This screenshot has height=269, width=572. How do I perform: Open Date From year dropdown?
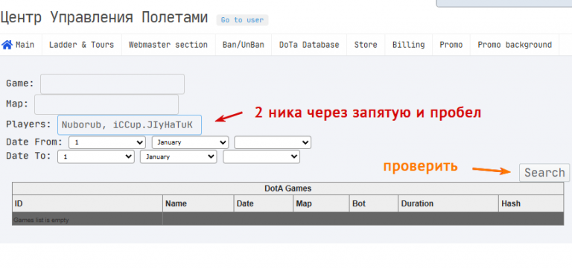pos(273,142)
